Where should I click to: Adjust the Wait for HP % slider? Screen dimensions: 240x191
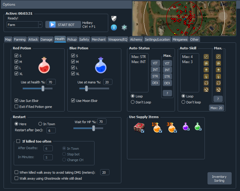click(94, 128)
